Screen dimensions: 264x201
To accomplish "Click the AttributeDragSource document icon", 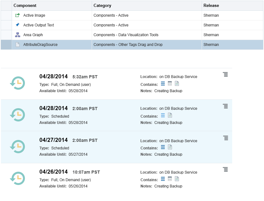I will [17, 44].
